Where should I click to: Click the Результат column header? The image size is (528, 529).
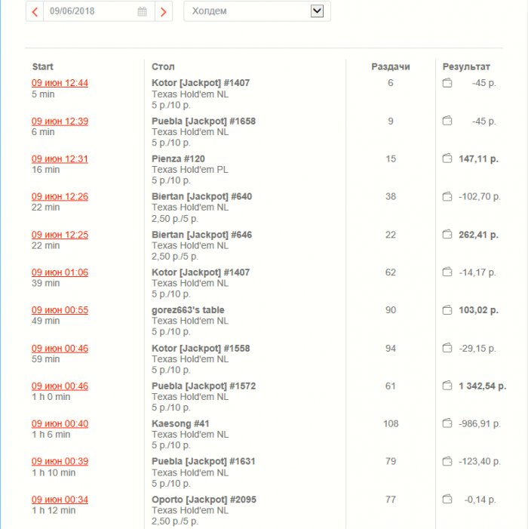[466, 67]
